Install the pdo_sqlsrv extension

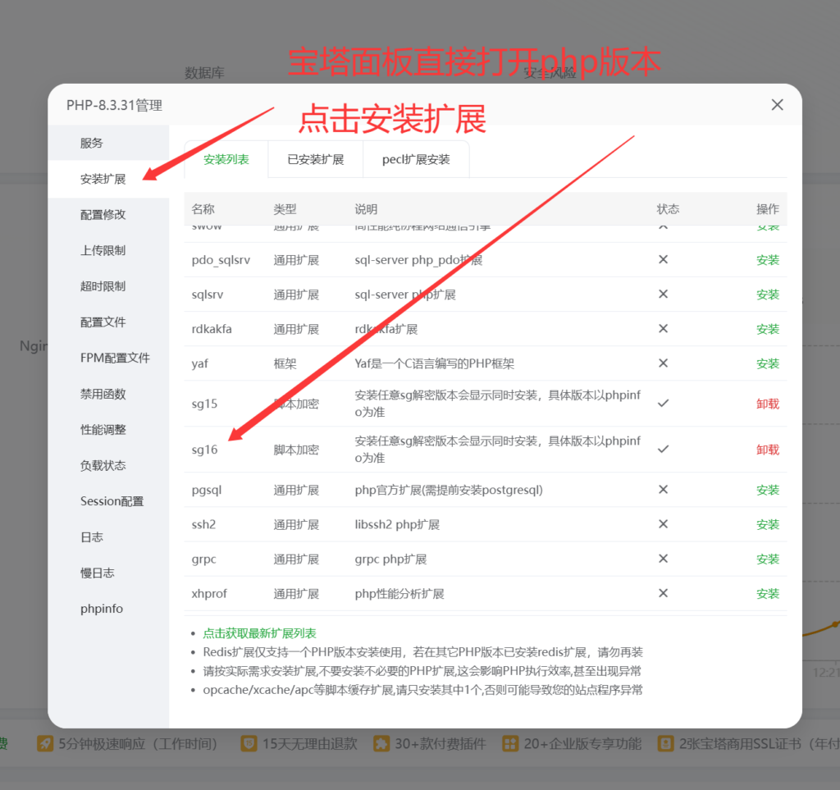coord(768,260)
